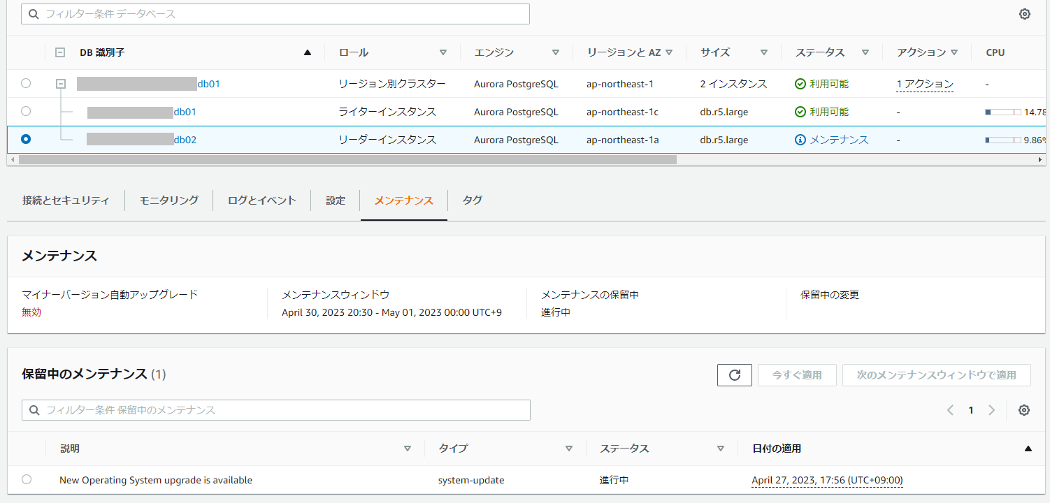Sort by リージョンと AZ column
The image size is (1050, 503).
coord(669,52)
